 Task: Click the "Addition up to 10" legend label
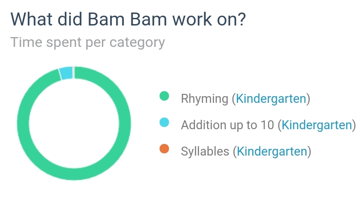point(227,125)
